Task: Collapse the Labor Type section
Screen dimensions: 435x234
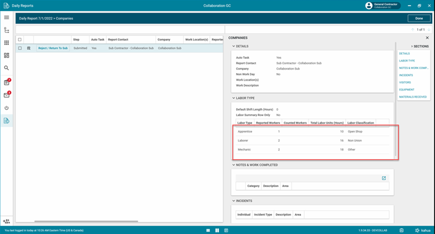Action: click(x=234, y=98)
